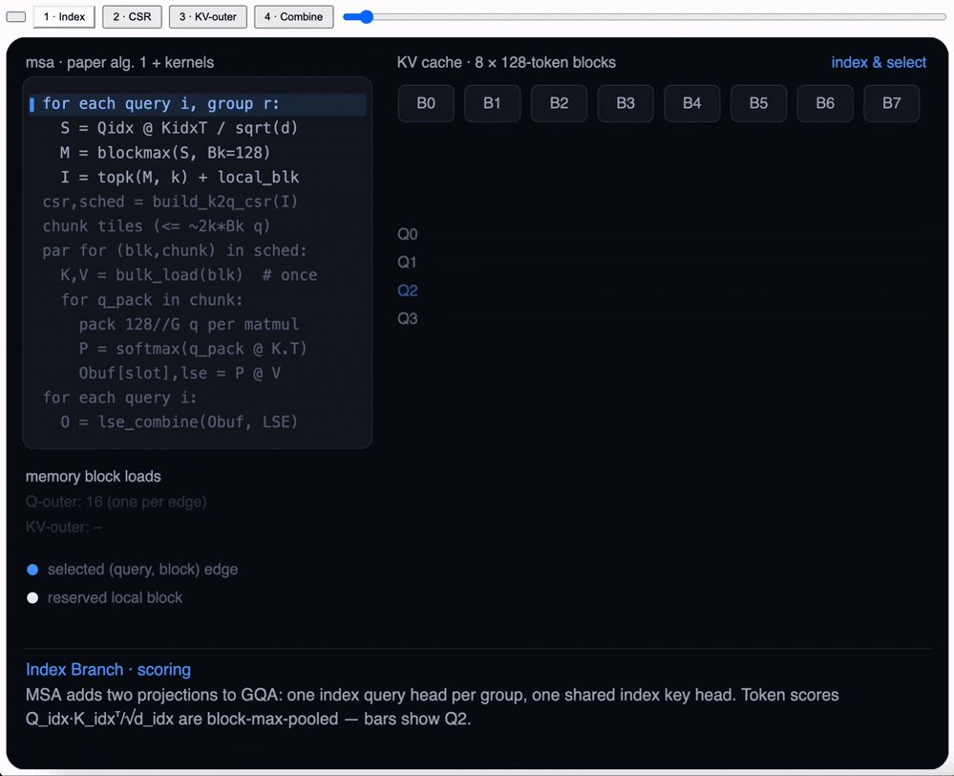Viewport: 954px width, 776px height.
Task: Select KV cache block B0
Action: [x=426, y=103]
